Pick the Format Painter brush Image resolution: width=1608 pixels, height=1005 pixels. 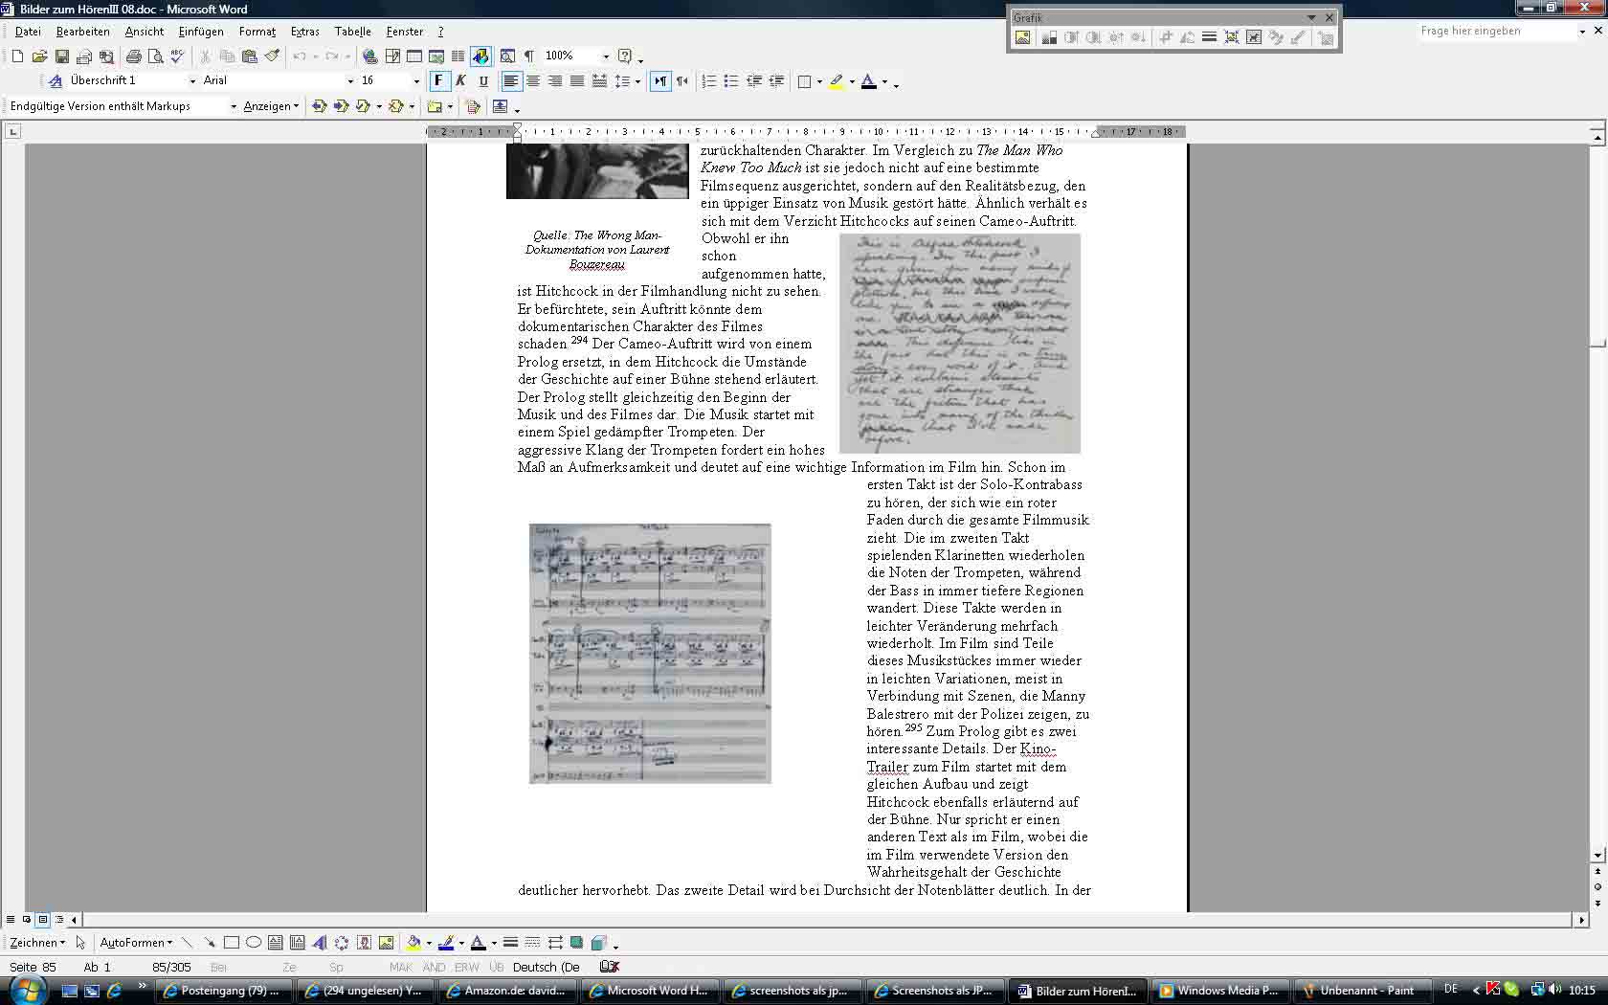pos(272,56)
